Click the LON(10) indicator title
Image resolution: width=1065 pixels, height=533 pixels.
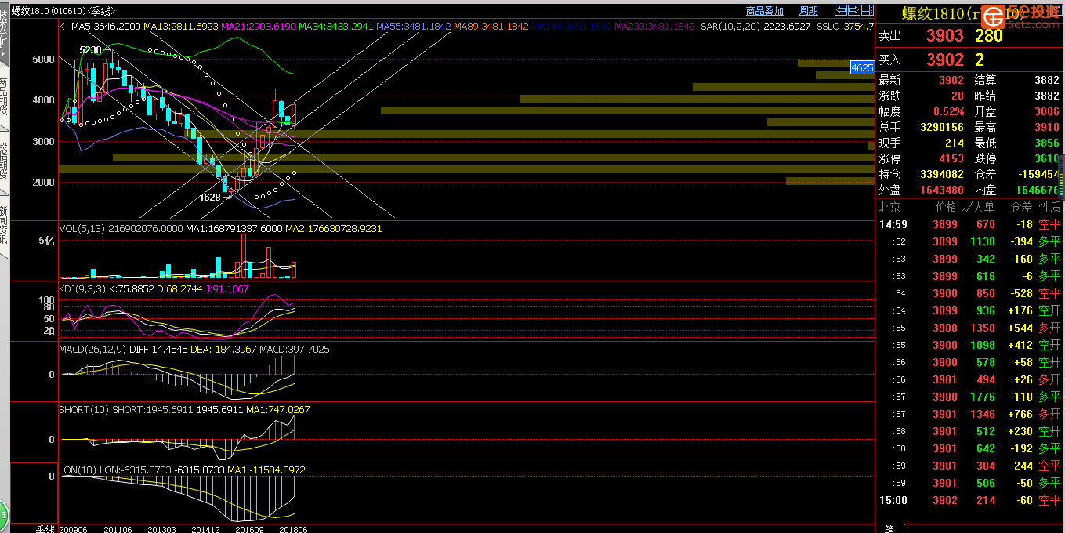(78, 470)
